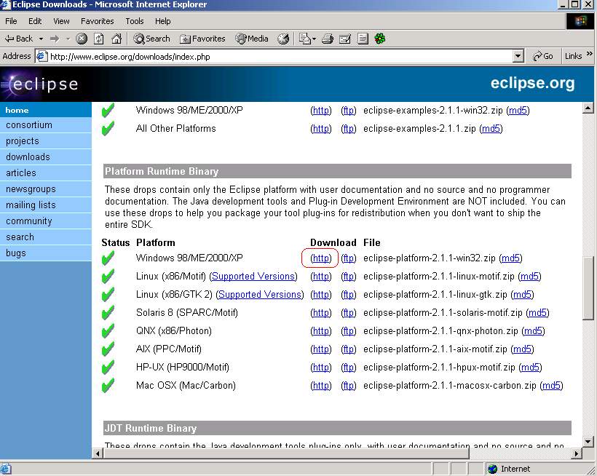Viewport: 597px width, 476px height.
Task: Click the Discuss toolbar icon
Action: coord(363,39)
